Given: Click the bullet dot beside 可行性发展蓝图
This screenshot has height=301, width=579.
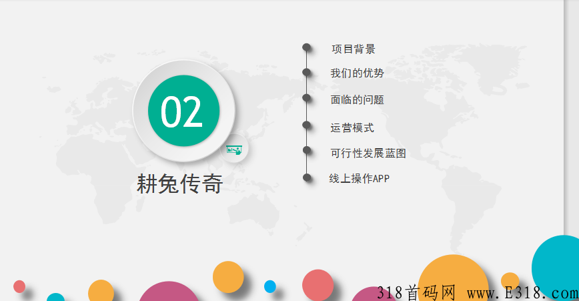Looking at the screenshot, I should pyautogui.click(x=306, y=150).
